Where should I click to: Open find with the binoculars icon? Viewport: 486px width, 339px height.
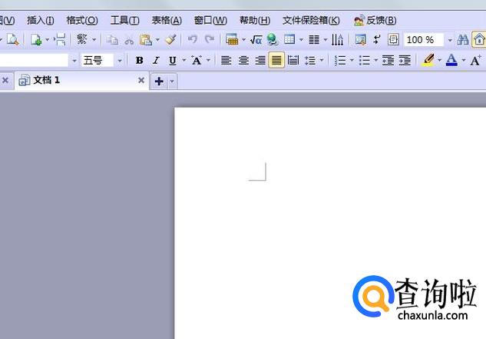463,40
